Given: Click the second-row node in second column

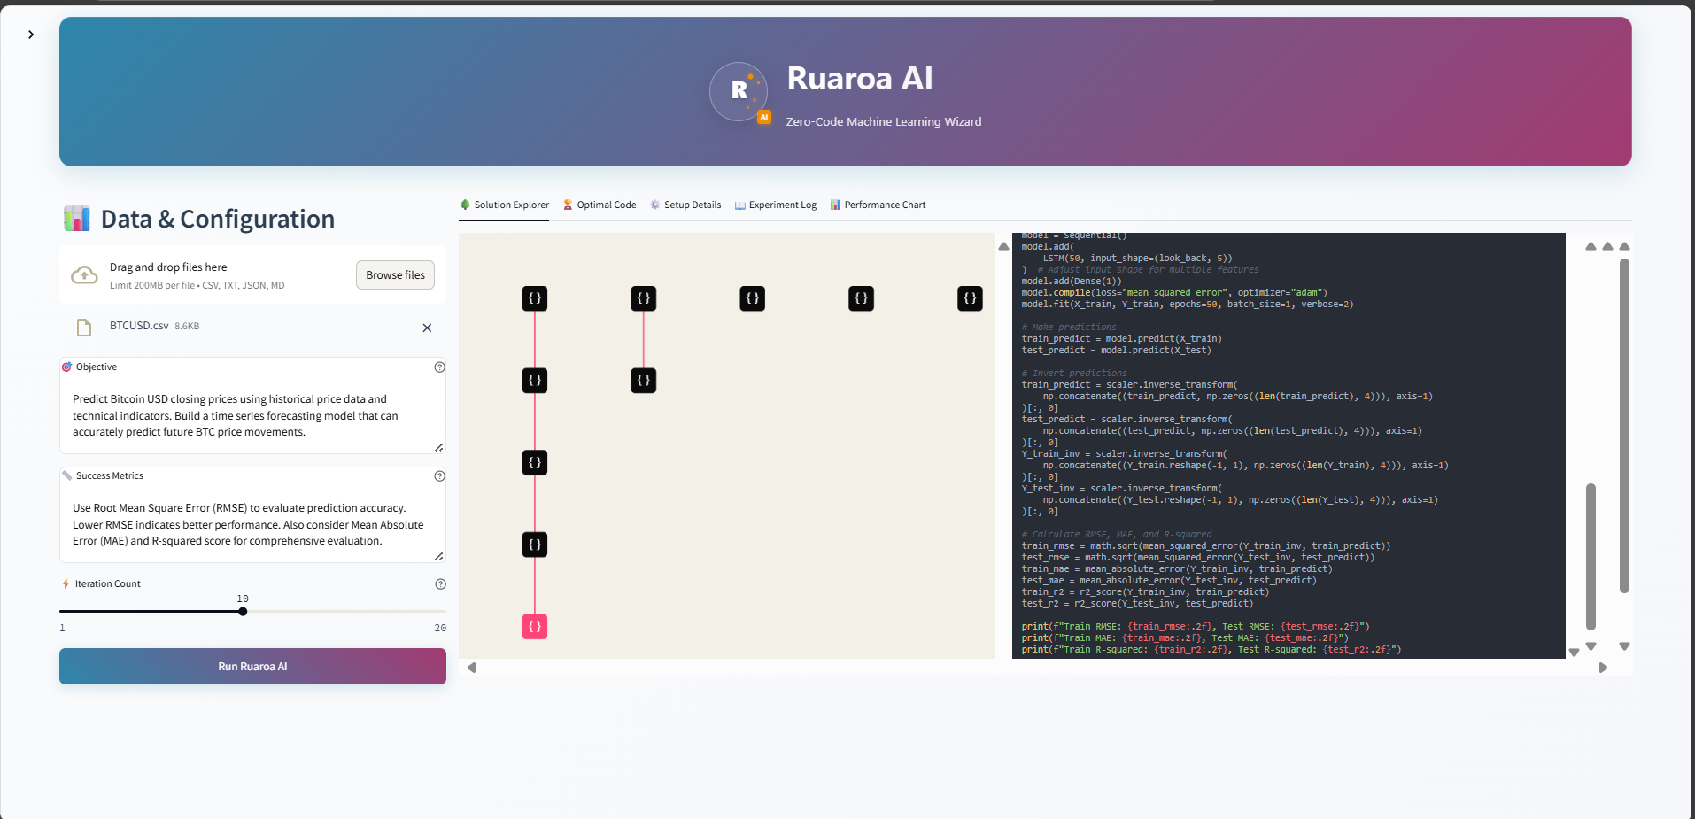Looking at the screenshot, I should coord(644,381).
